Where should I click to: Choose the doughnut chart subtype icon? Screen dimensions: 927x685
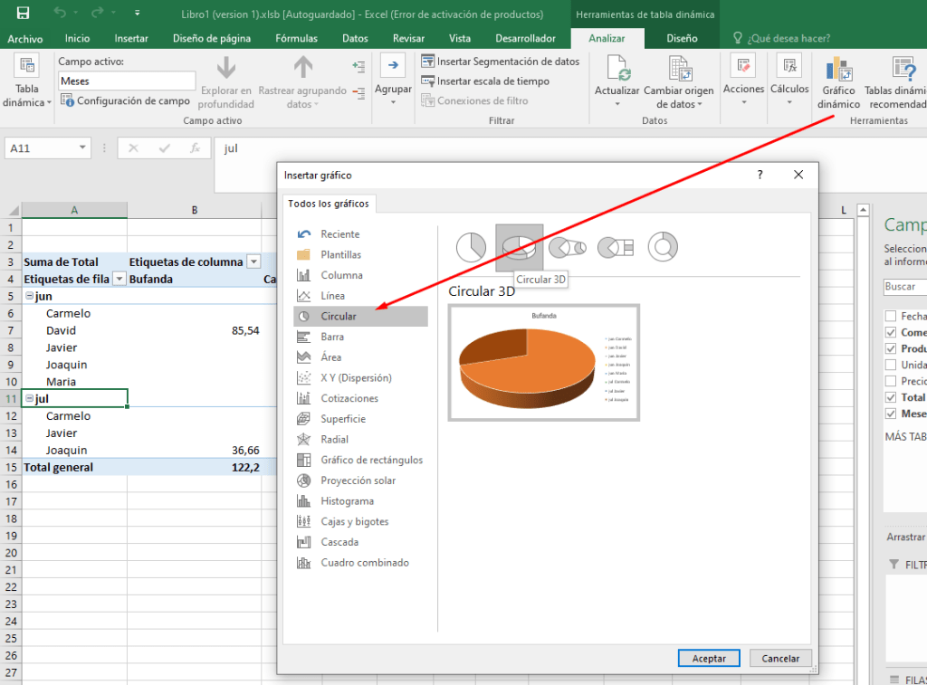coord(663,247)
